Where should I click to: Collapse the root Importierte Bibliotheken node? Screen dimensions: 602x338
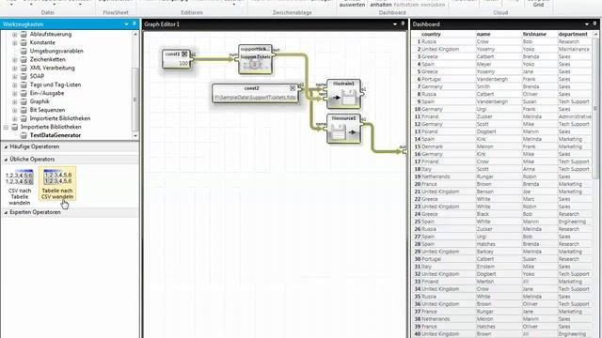click(7, 127)
